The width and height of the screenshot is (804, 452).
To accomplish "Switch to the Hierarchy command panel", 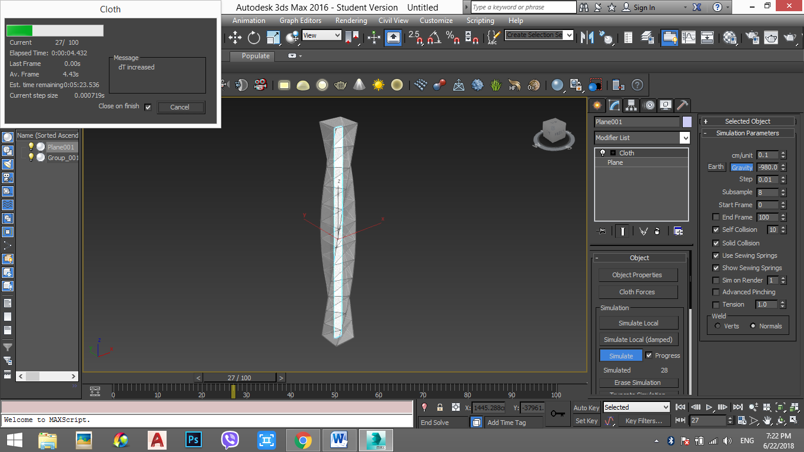I will (632, 105).
